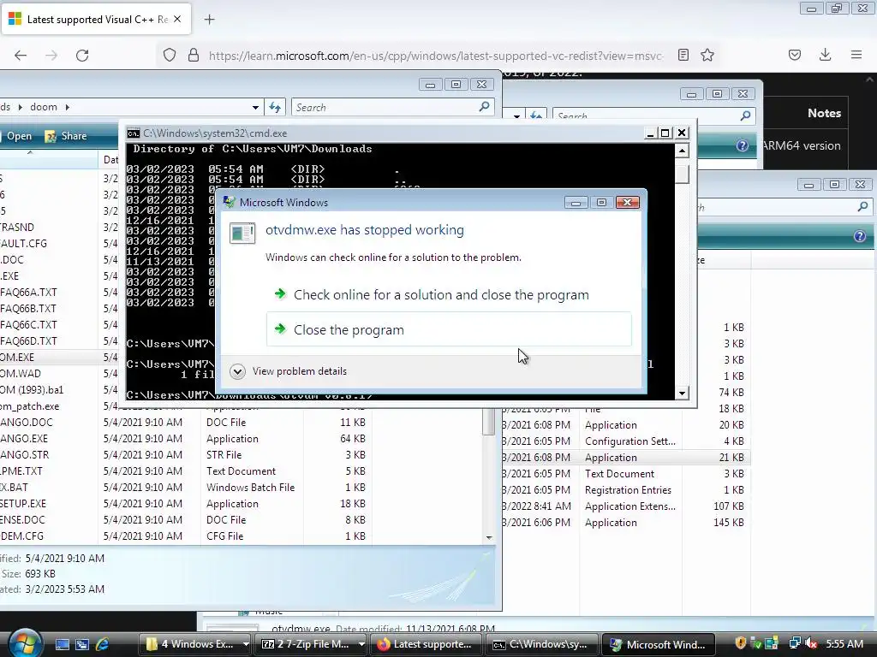Close the Visual C++ tab
Image resolution: width=877 pixels, height=657 pixels.
coord(177,19)
